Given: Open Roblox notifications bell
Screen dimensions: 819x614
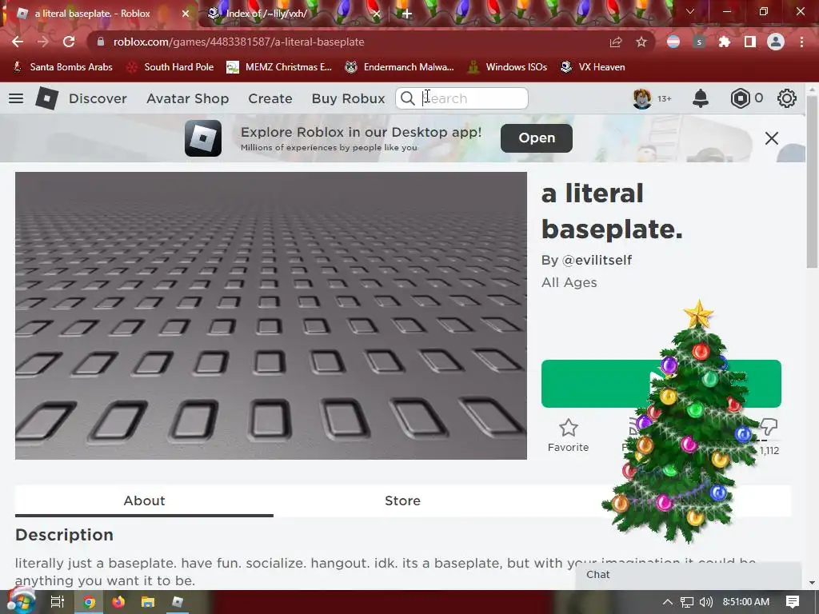Looking at the screenshot, I should [x=701, y=98].
